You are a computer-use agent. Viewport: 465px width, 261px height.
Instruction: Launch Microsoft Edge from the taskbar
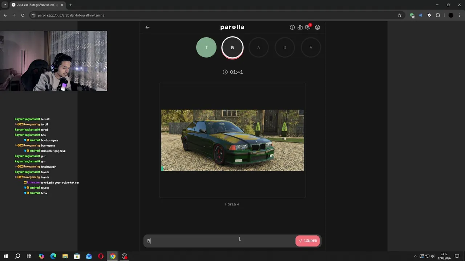pyautogui.click(x=53, y=256)
